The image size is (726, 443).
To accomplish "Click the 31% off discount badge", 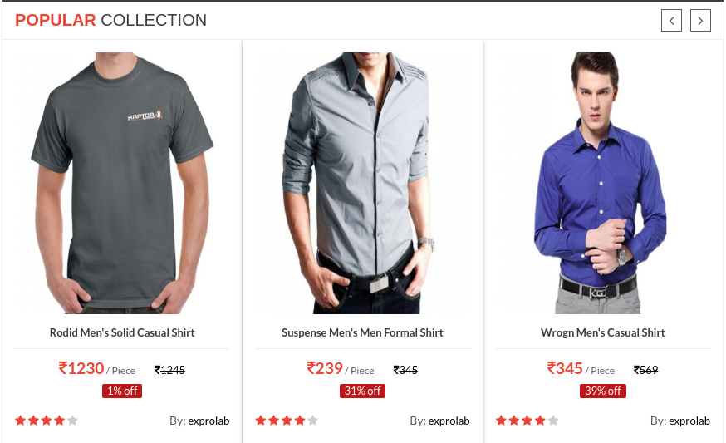I will click(x=362, y=391).
